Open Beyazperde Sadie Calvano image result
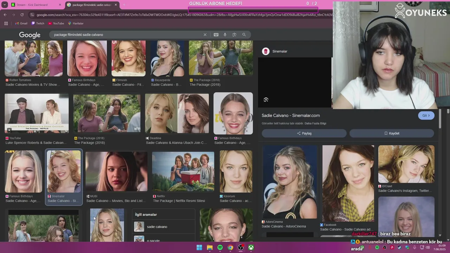The height and width of the screenshot is (253, 450). pyautogui.click(x=167, y=64)
